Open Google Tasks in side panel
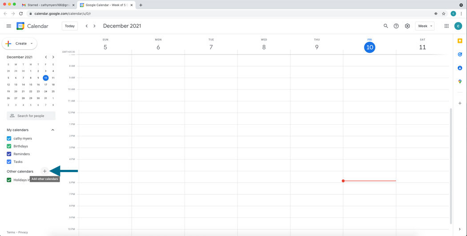The image size is (467, 236). [x=460, y=54]
